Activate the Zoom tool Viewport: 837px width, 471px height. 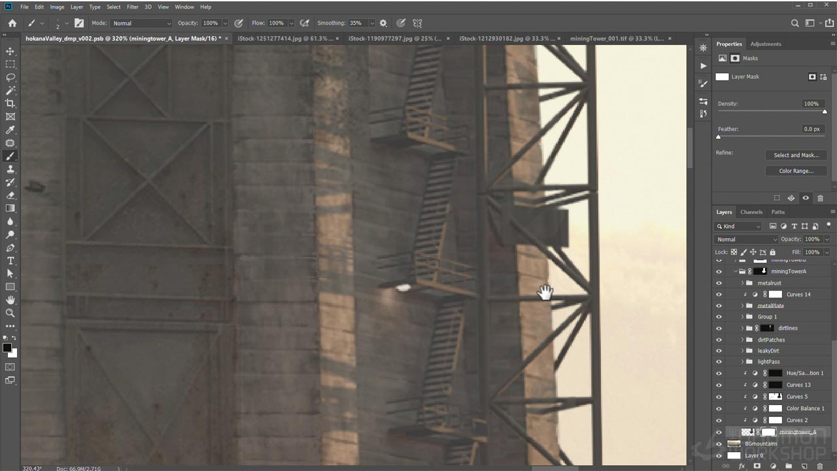[10, 313]
